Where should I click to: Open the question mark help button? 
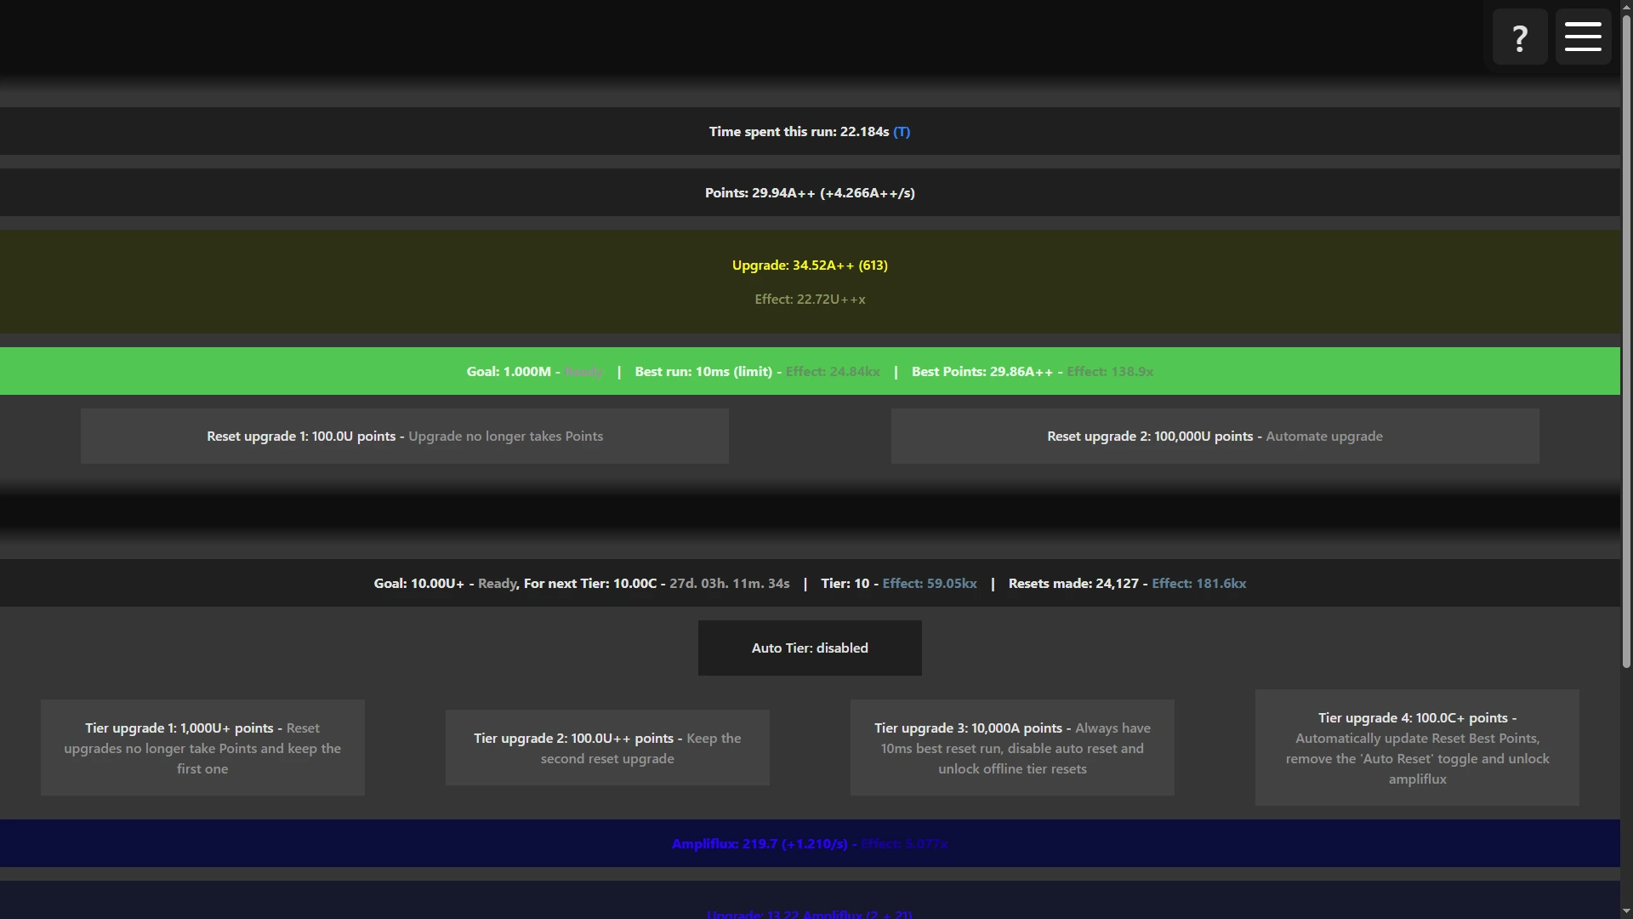pos(1519,37)
